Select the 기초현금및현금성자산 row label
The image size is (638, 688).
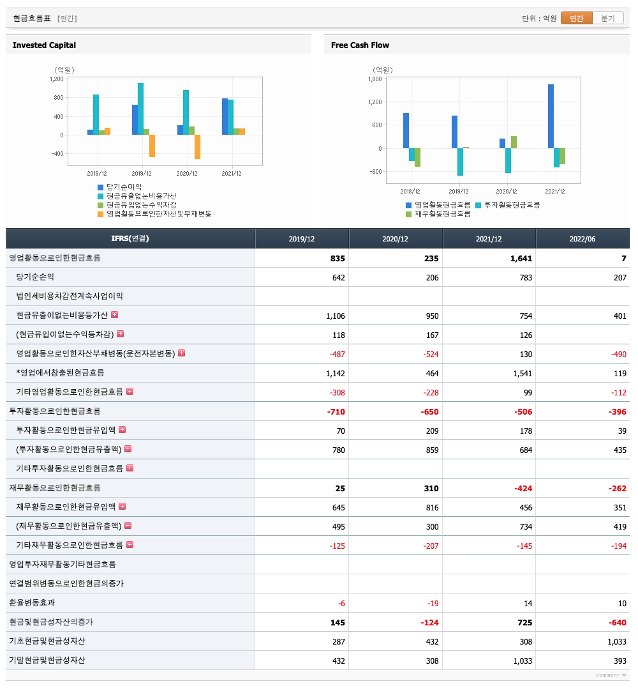pos(47,641)
